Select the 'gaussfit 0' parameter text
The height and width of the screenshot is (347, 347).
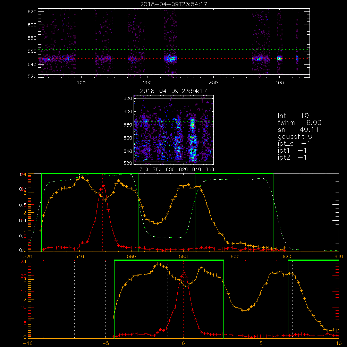pos(295,137)
